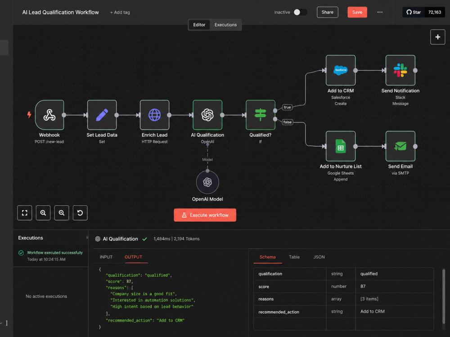Click the AI Lead Qualification Workflow title
450x337 pixels.
pyautogui.click(x=61, y=12)
